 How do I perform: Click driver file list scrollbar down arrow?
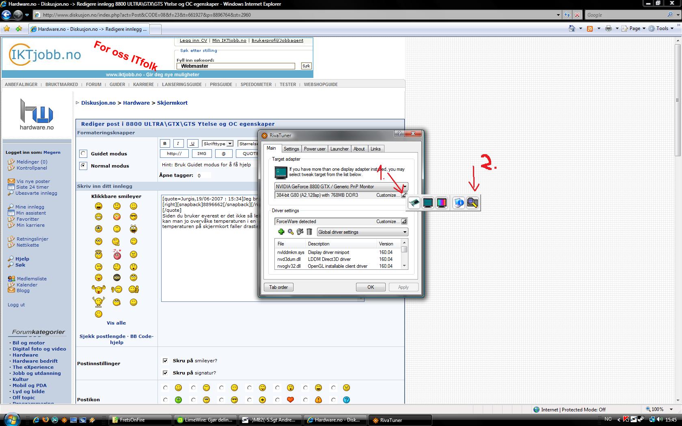tap(404, 266)
